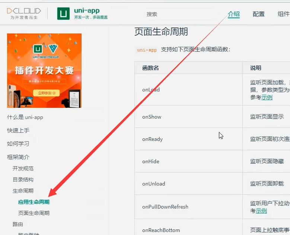Click the 说明 column header
The height and width of the screenshot is (235, 290).
(266, 68)
